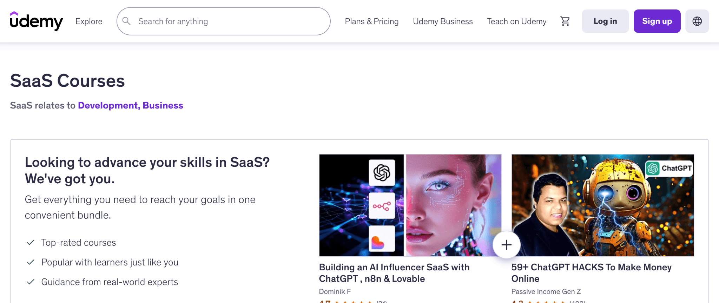Focus the Search for anything field

[x=223, y=21]
